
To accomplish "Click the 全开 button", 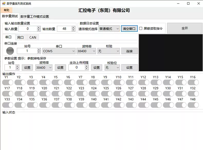I will tap(184, 28).
